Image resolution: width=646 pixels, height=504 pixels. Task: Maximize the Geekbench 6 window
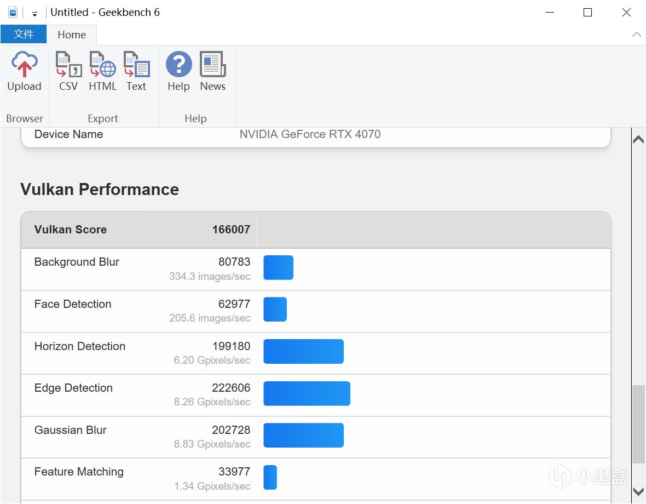[x=588, y=13]
